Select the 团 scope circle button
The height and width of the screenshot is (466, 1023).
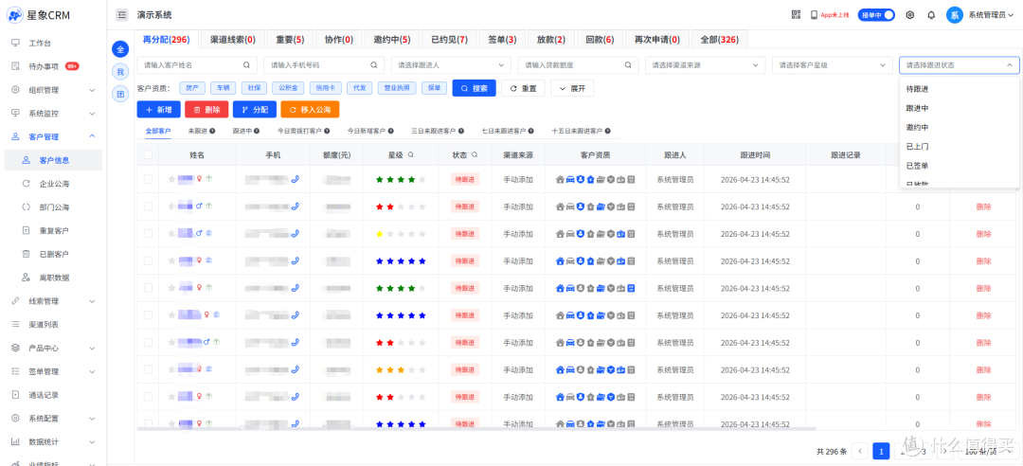coord(120,95)
